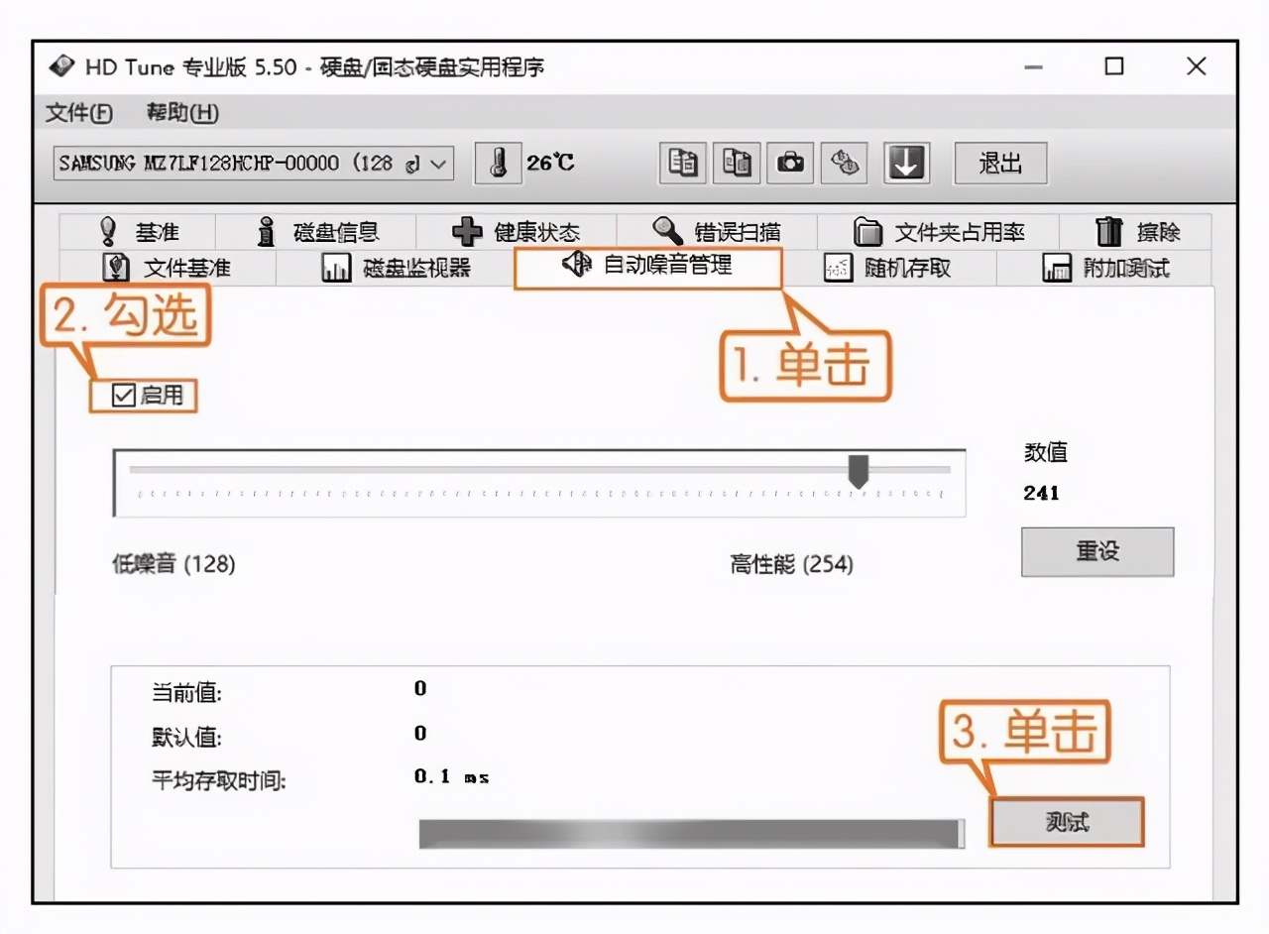Toggle the 启用 checkbox

point(123,396)
